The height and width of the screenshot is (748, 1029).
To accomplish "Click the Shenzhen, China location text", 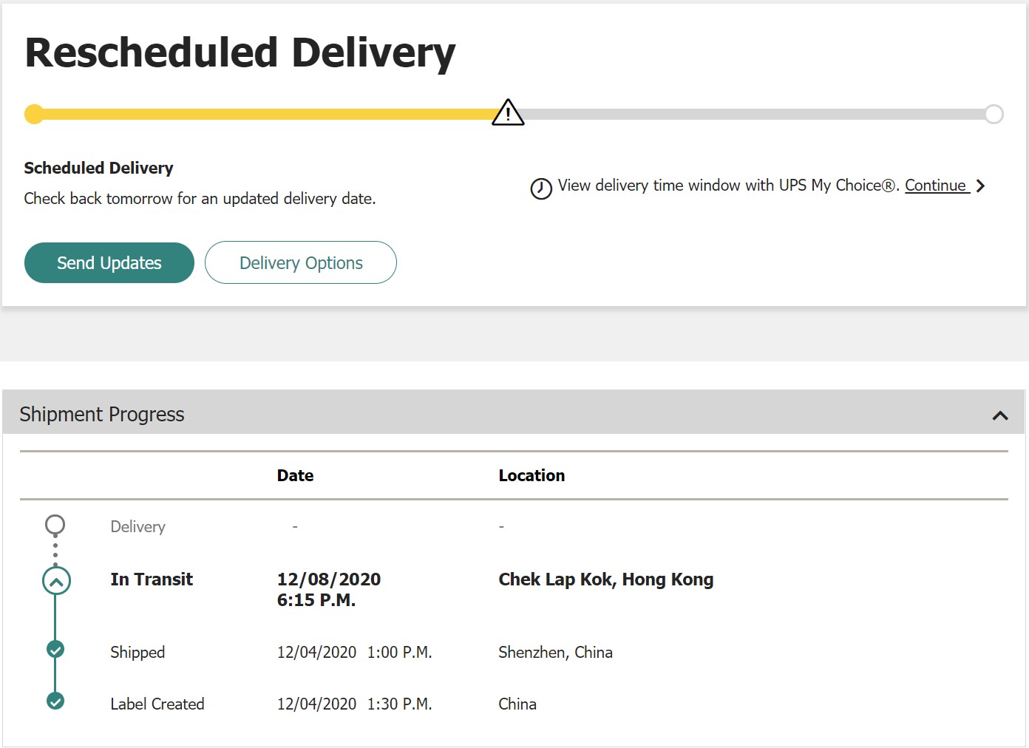I will 555,652.
